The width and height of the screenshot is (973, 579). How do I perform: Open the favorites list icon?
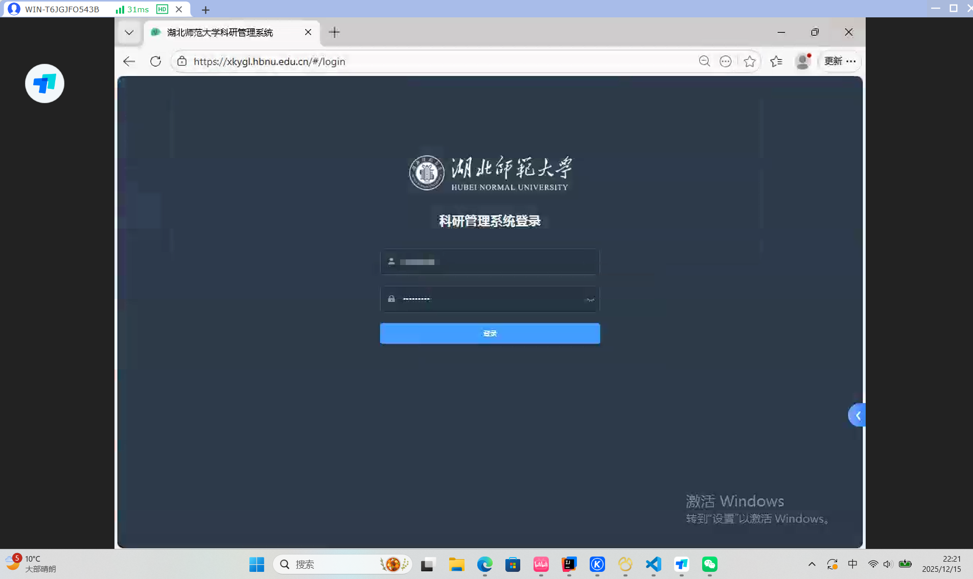(x=776, y=61)
